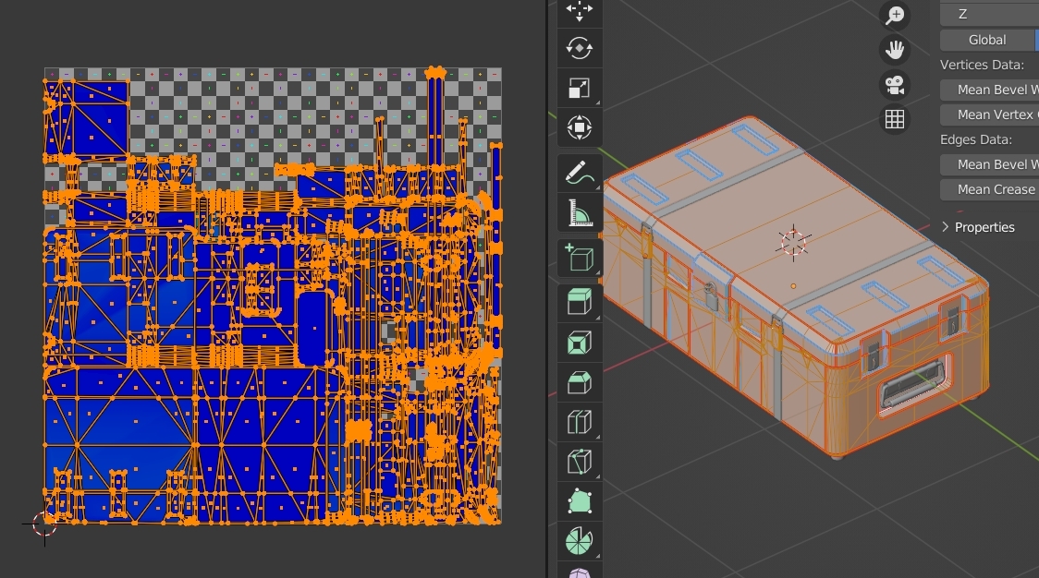Select the Measure tool
1039x578 pixels.
tap(580, 213)
